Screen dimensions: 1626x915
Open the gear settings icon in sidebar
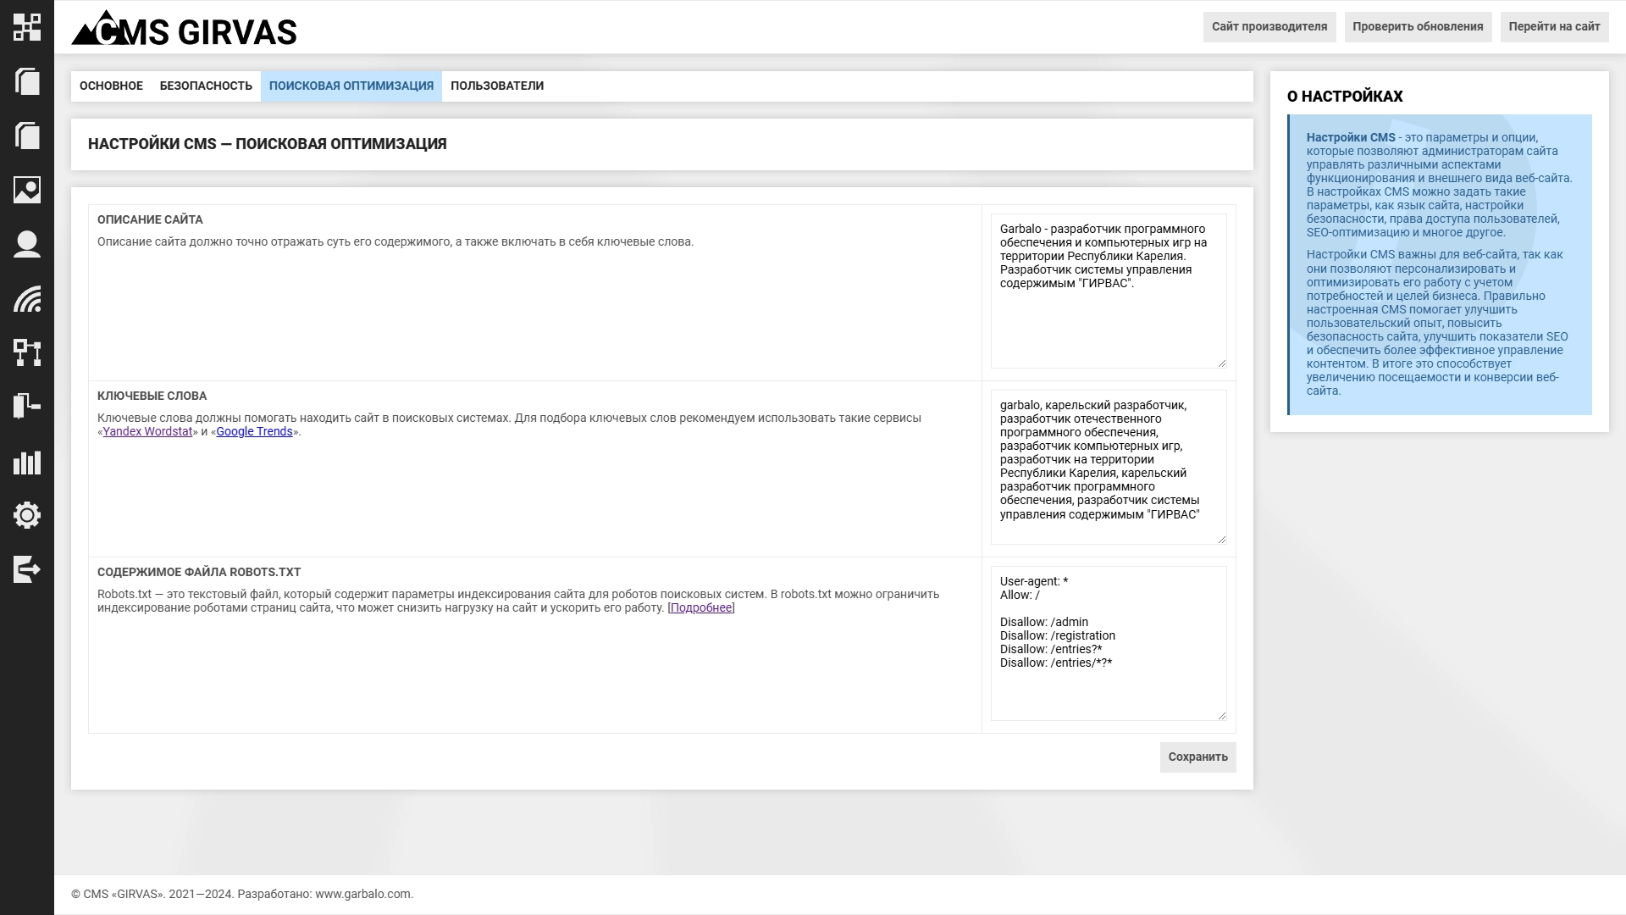(x=27, y=515)
